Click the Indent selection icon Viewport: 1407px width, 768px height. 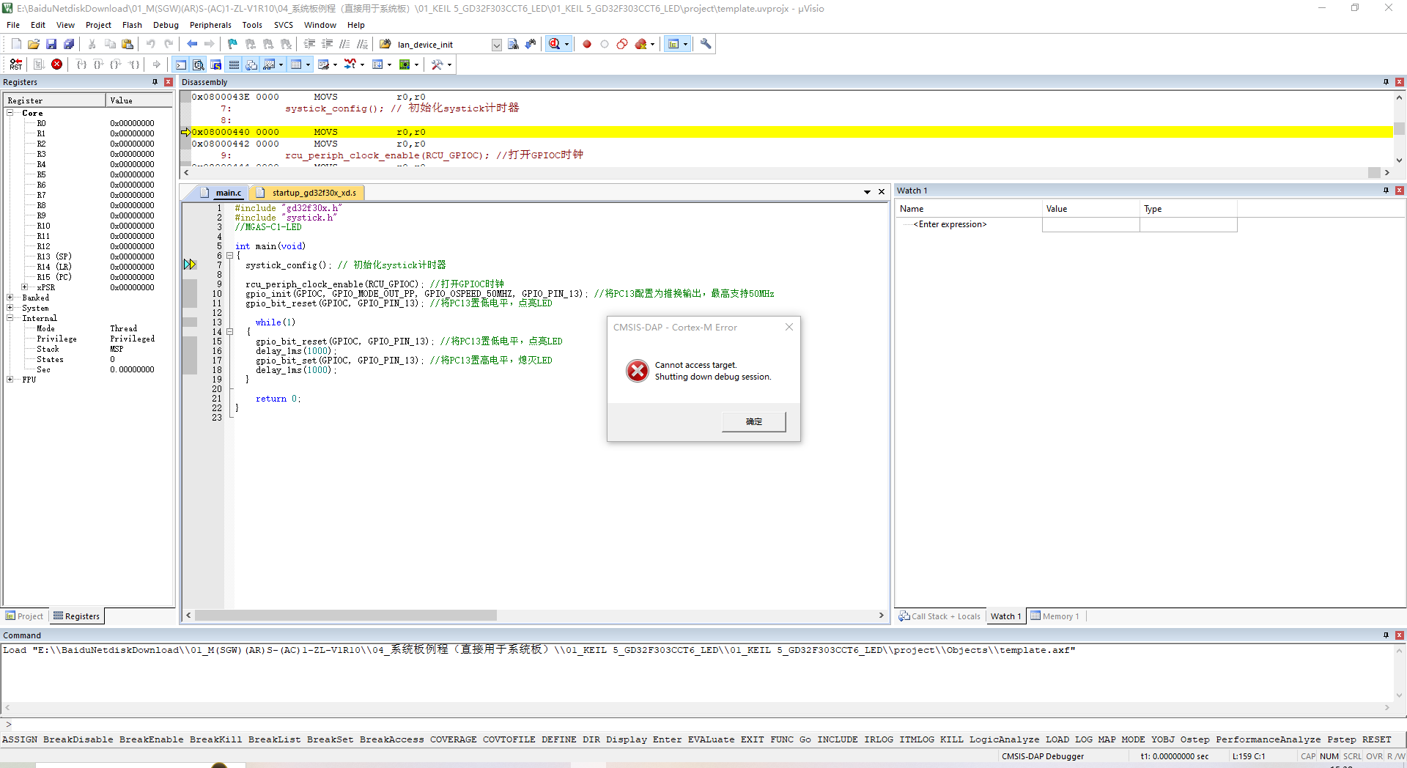coord(309,44)
